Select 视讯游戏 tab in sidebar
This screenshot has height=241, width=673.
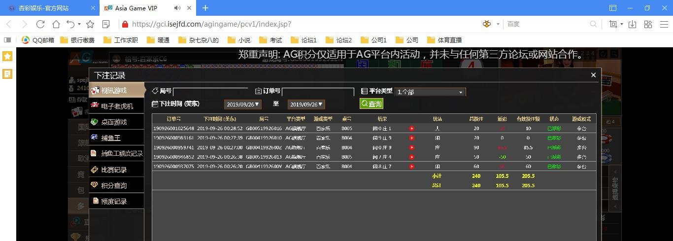coord(117,90)
